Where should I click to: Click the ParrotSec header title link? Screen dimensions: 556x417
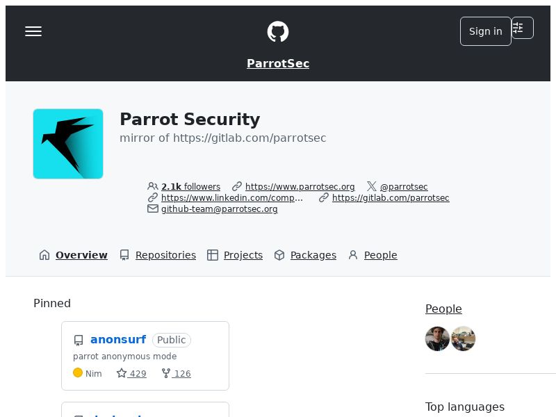278,64
